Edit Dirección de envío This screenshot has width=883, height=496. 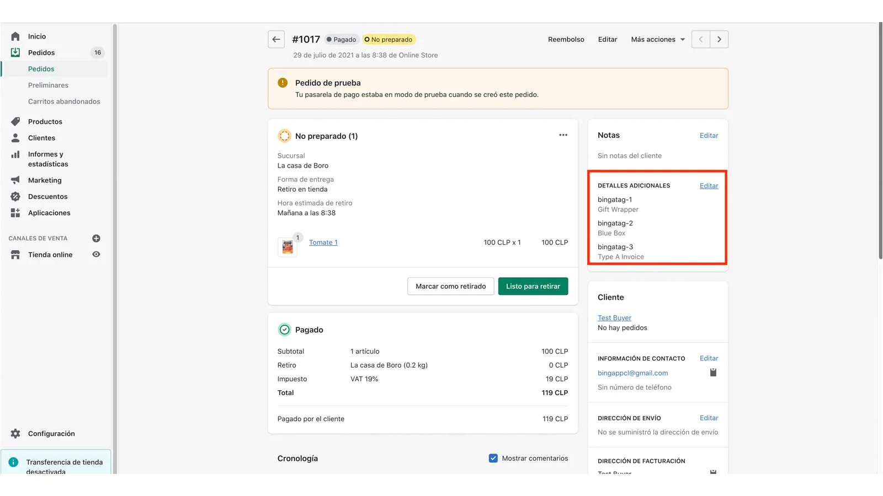pyautogui.click(x=709, y=418)
